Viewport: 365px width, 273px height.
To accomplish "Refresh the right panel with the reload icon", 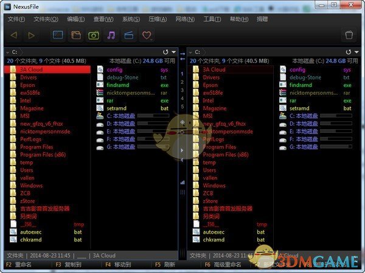I will click(x=349, y=52).
